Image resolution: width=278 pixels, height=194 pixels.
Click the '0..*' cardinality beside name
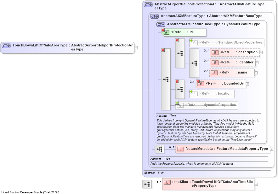point(206,71)
